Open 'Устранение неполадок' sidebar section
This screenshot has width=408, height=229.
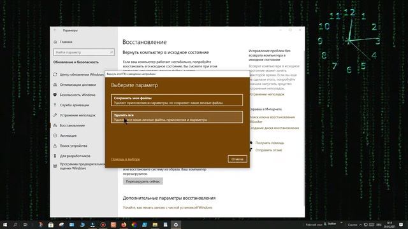click(78, 115)
